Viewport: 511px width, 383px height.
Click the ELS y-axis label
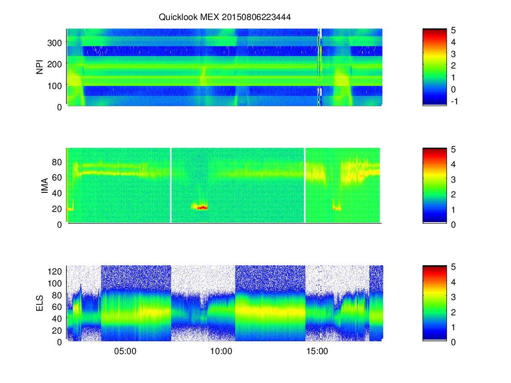(x=40, y=303)
